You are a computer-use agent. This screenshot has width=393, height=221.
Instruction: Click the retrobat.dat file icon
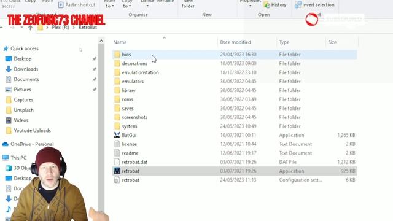coord(117,162)
